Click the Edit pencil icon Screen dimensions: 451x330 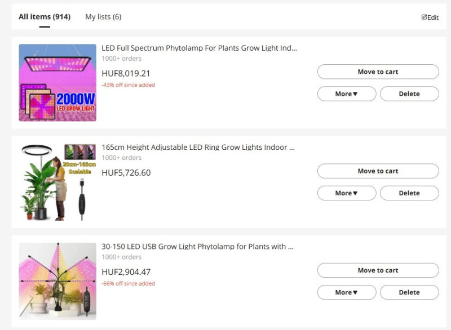click(424, 17)
